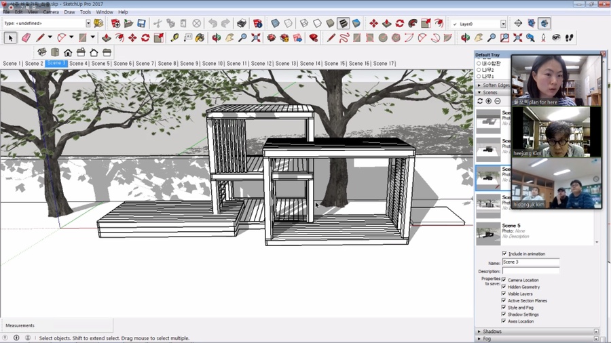Click the Print icon in toolbar
The height and width of the screenshot is (343, 611).
tap(241, 24)
